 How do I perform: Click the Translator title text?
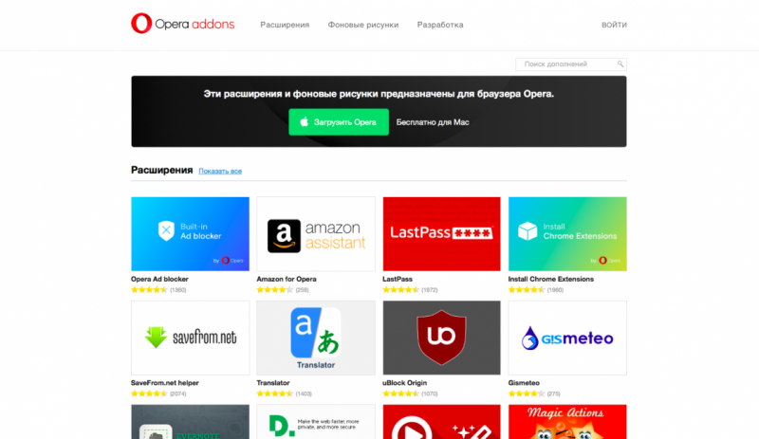(x=273, y=383)
